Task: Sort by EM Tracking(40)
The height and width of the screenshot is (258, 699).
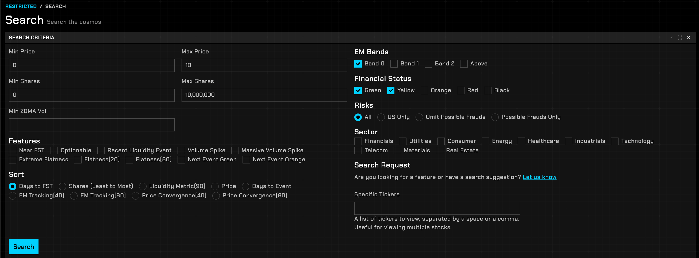Action: [13, 196]
